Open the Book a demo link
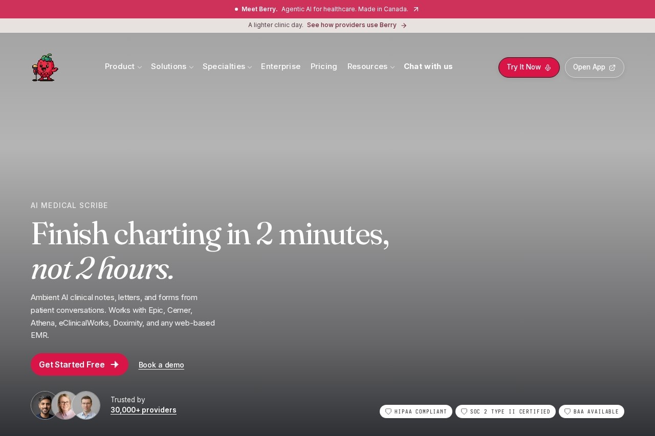 (x=161, y=365)
